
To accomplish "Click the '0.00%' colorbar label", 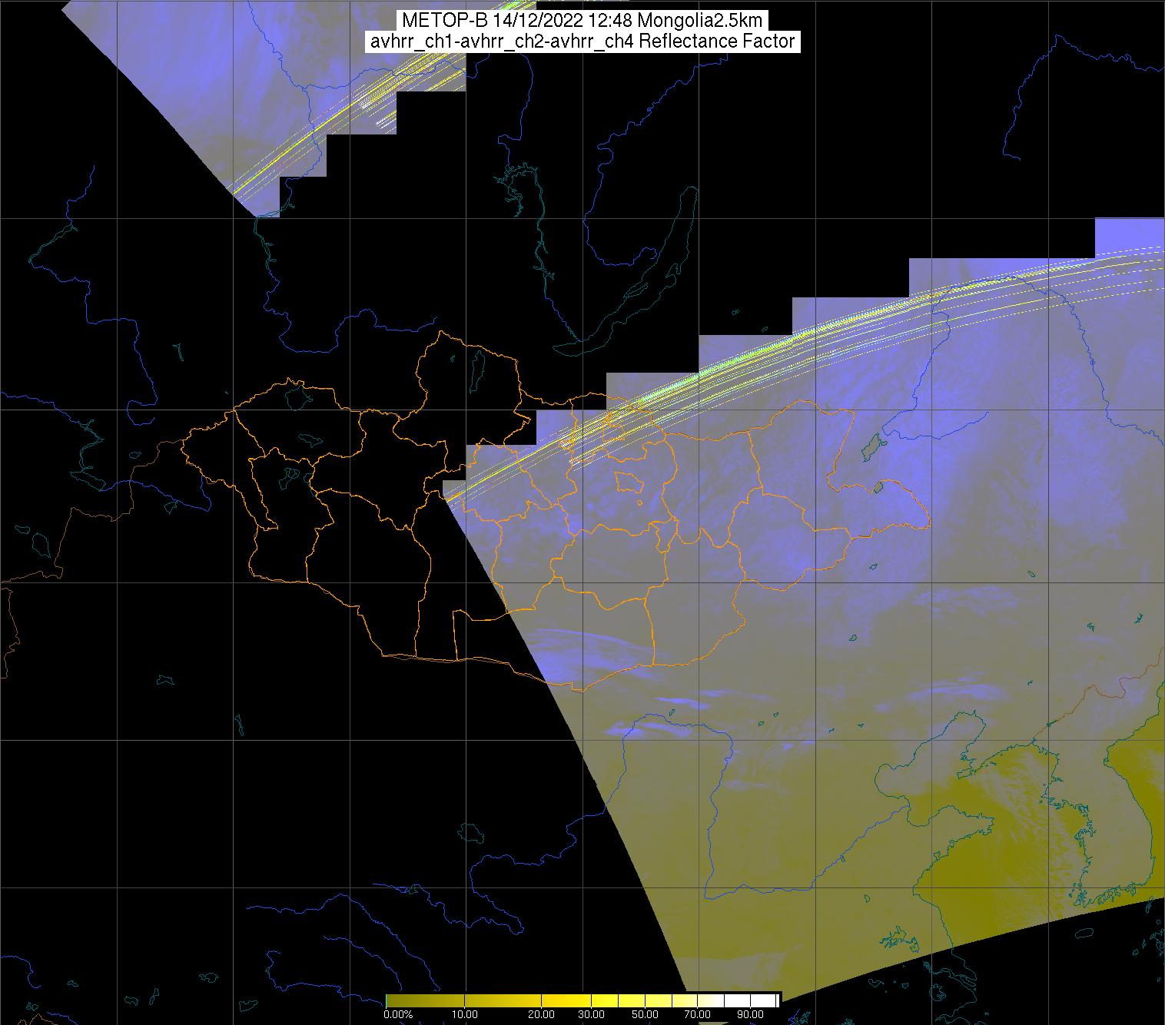I will (x=397, y=1015).
